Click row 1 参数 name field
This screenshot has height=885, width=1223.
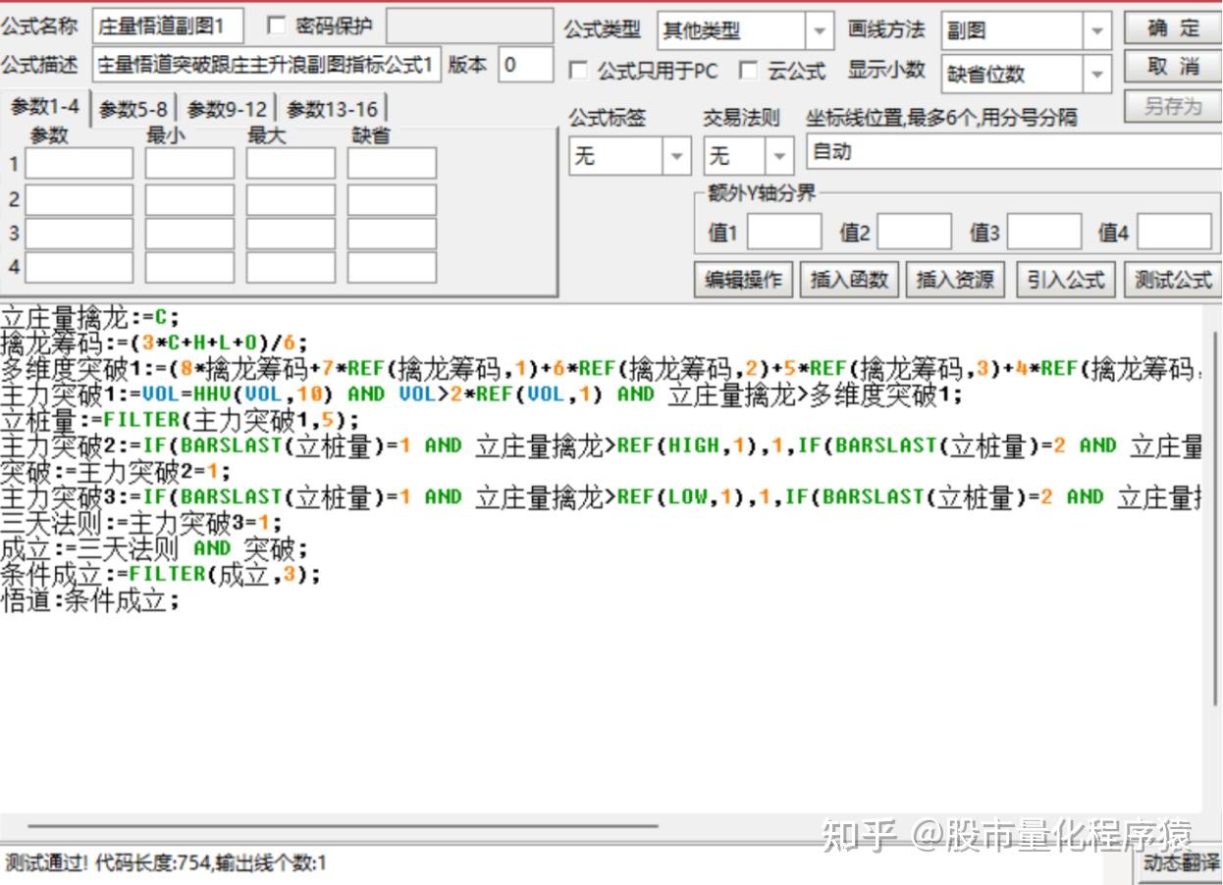[x=79, y=163]
